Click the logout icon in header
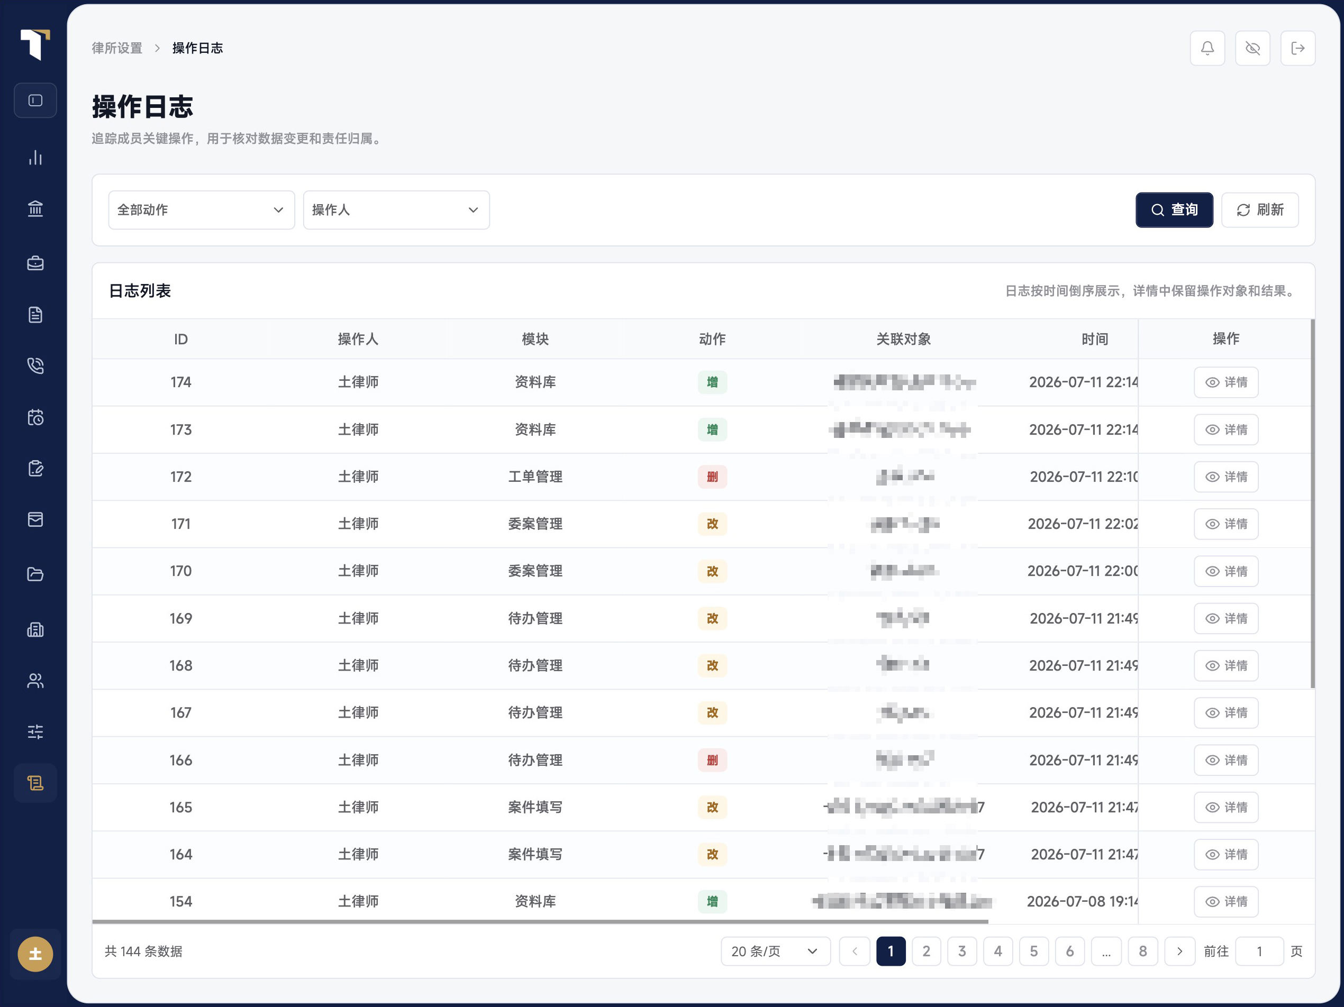The width and height of the screenshot is (1344, 1007). click(x=1298, y=48)
